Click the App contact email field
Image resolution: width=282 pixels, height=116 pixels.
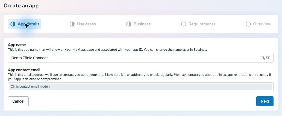[x=141, y=87]
